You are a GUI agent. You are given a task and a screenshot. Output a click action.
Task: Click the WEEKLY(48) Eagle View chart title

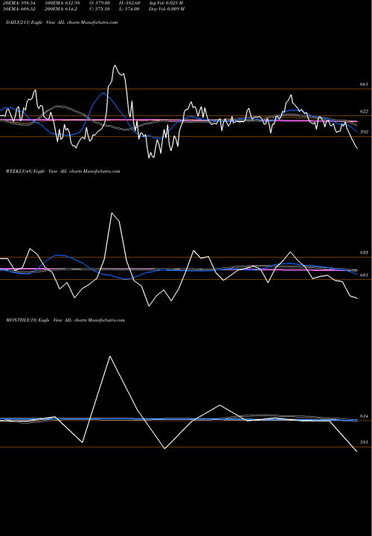pyautogui.click(x=62, y=171)
